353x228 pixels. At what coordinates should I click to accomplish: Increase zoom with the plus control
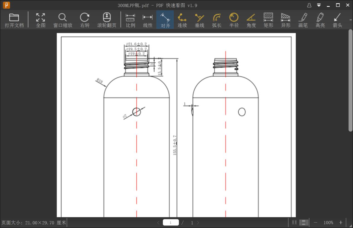[x=340, y=222]
